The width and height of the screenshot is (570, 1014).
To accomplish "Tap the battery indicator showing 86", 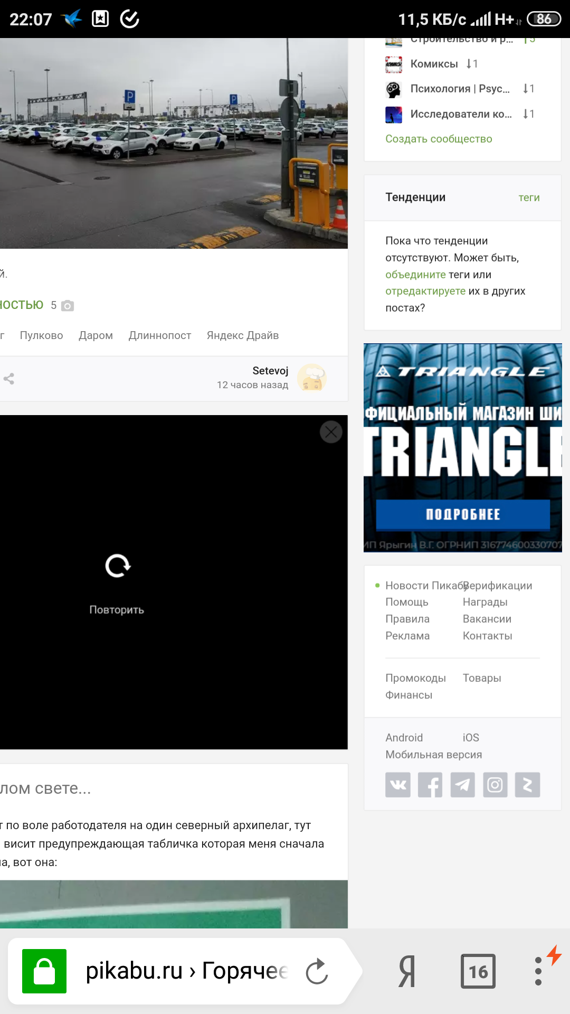I will click(544, 19).
